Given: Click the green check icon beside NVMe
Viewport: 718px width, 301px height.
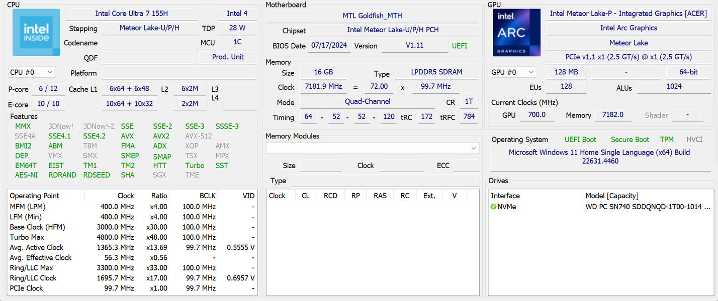Looking at the screenshot, I should tap(493, 207).
